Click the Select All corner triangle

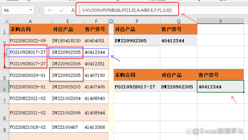tap(6, 21)
